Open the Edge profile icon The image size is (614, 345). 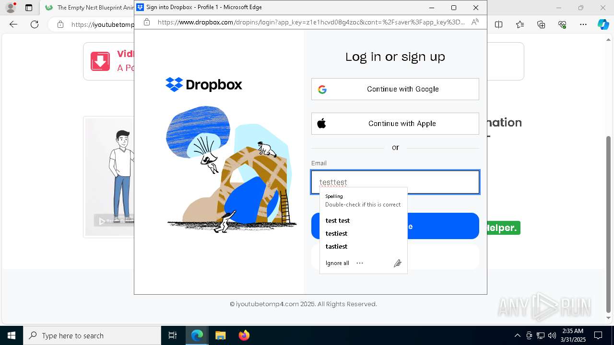click(11, 8)
